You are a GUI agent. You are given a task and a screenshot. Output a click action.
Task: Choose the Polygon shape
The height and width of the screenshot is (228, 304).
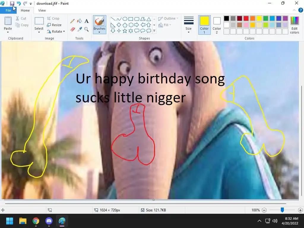[x=143, y=19]
